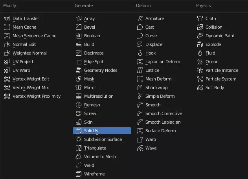Add the Solidify modifier
This screenshot has width=248, height=179.
click(102, 131)
